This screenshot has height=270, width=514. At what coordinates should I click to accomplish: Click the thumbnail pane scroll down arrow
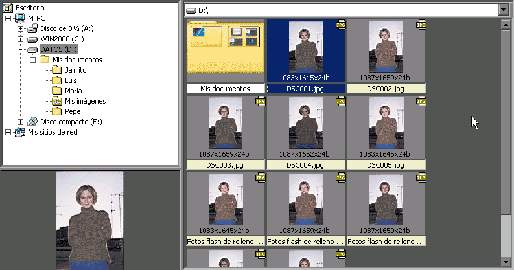[506, 262]
